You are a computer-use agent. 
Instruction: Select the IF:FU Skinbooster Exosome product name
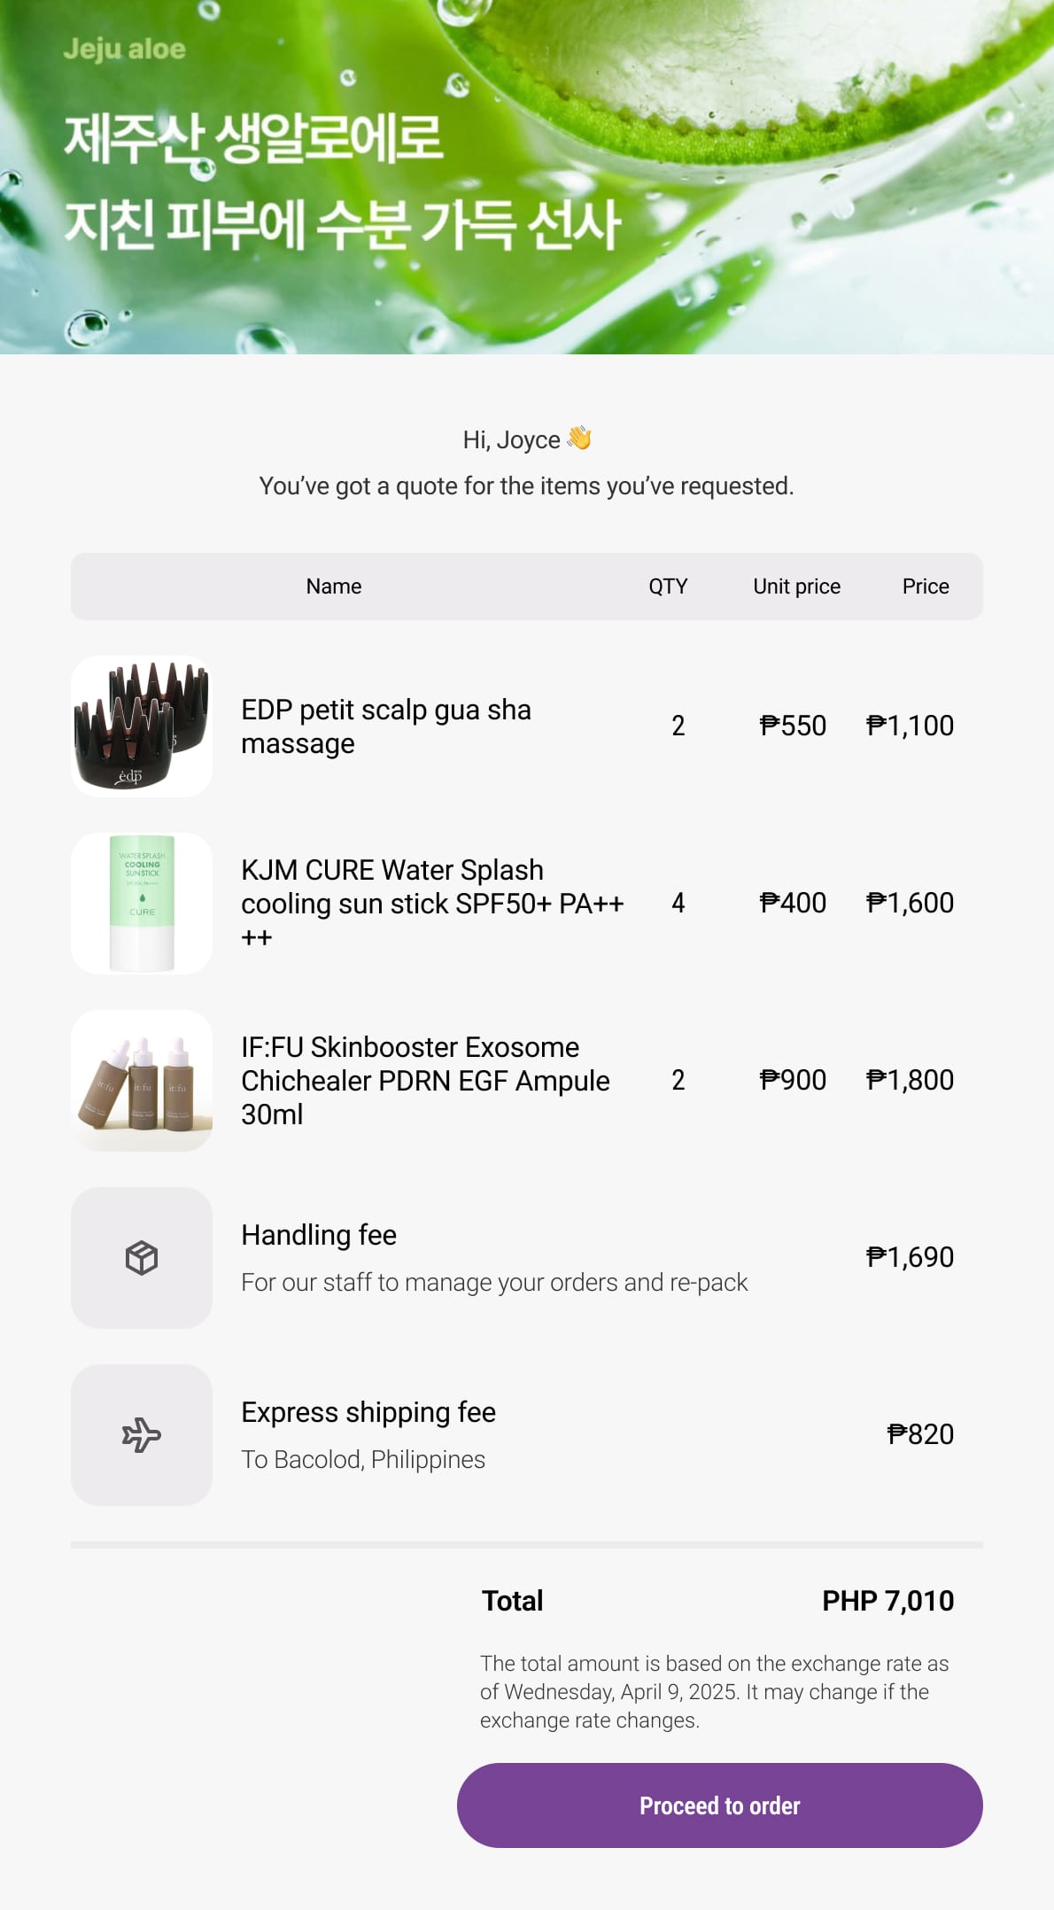pyautogui.click(x=425, y=1081)
